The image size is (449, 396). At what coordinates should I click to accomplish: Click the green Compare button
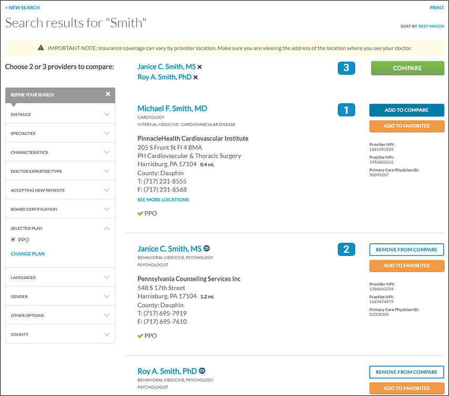(407, 68)
